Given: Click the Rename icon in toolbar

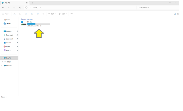Looking at the screenshot, I should click(x=32, y=14).
